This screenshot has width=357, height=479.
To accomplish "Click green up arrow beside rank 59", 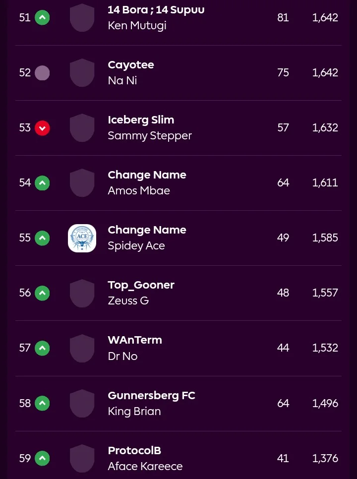I will [42, 458].
